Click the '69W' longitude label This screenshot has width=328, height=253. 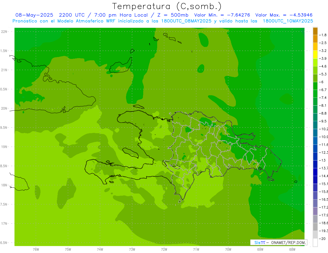pyautogui.click(x=260, y=249)
